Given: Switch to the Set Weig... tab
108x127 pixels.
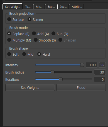Looking at the screenshot, I should 13,7.
